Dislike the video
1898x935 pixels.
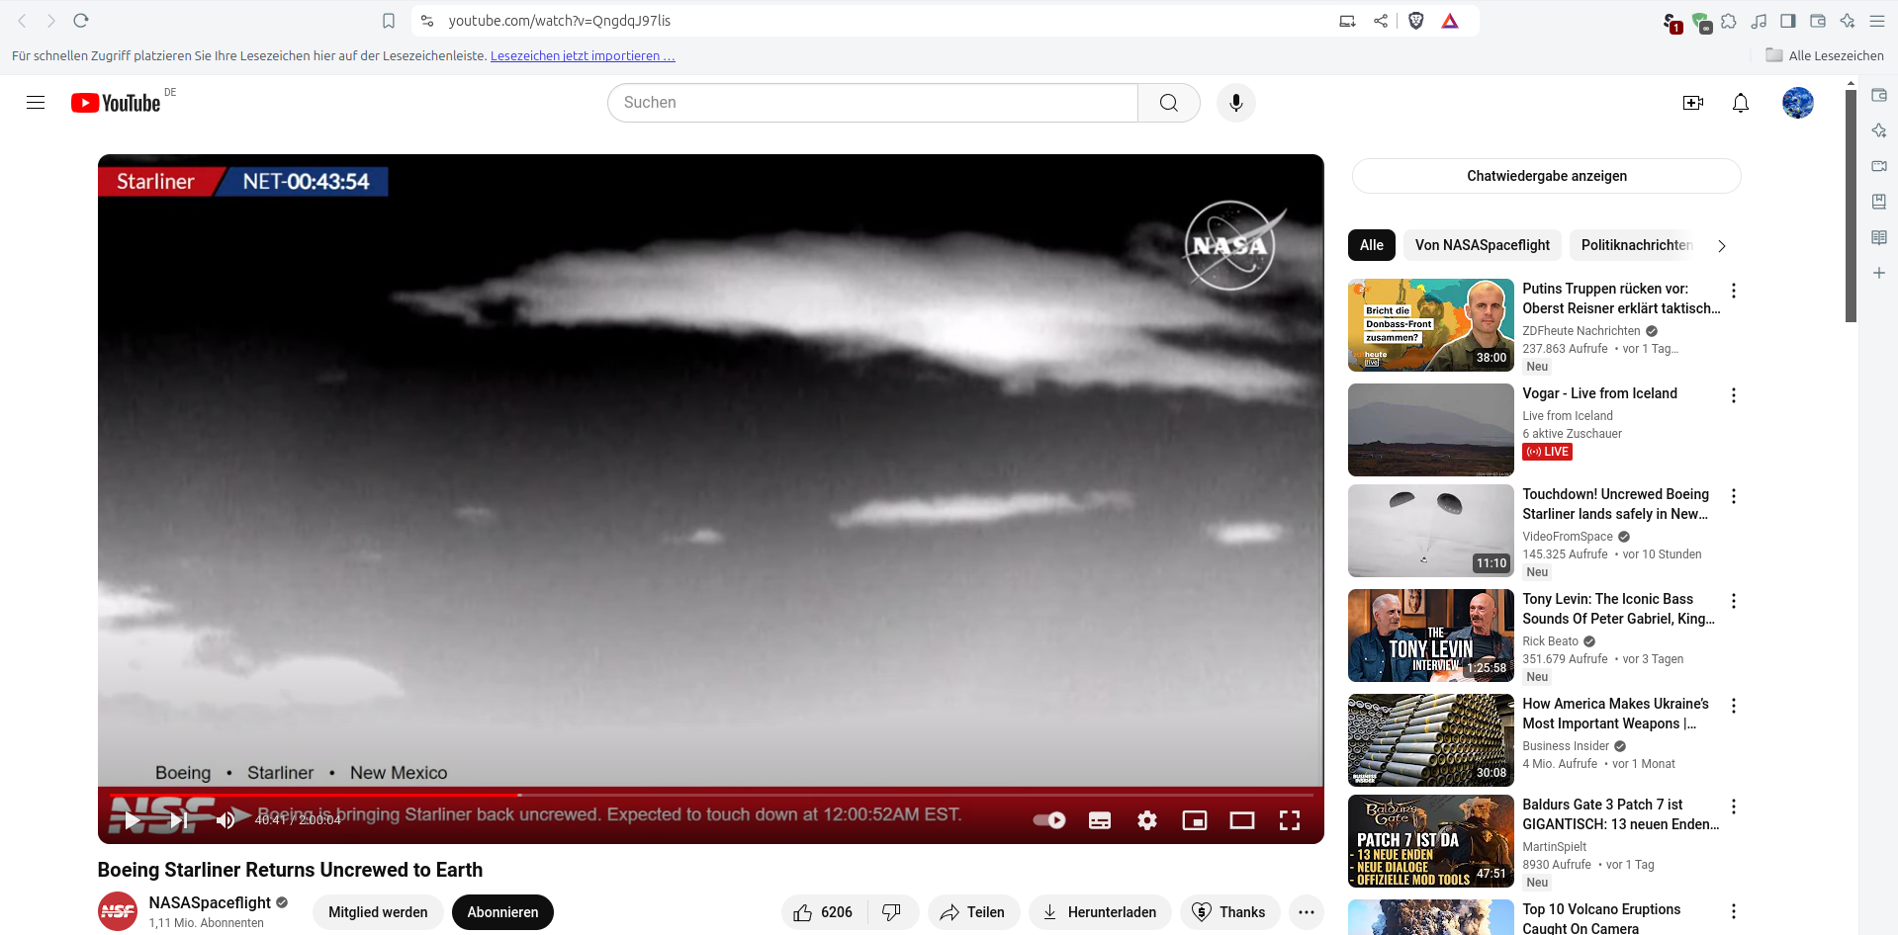click(x=892, y=912)
